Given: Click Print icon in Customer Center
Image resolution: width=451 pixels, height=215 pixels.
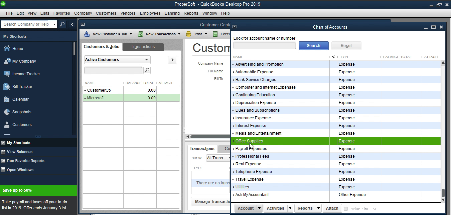Looking at the screenshot, I should (189, 34).
